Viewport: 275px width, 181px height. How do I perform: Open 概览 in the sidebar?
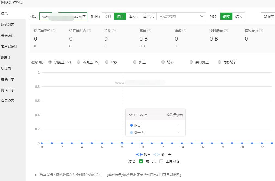point(13,14)
